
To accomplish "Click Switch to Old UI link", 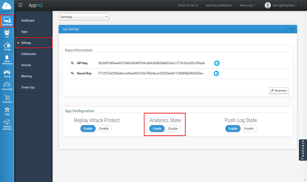I will coord(188,5).
